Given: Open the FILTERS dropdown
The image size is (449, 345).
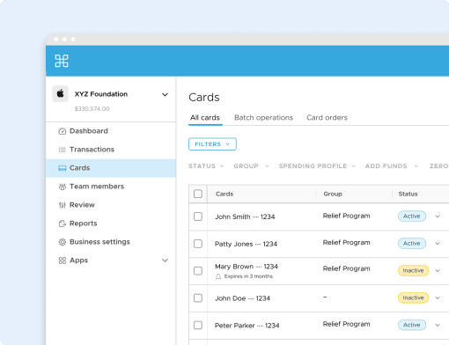Looking at the screenshot, I should pos(212,144).
